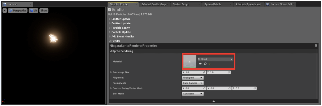Open the viewport options arrow menu

(4, 11)
